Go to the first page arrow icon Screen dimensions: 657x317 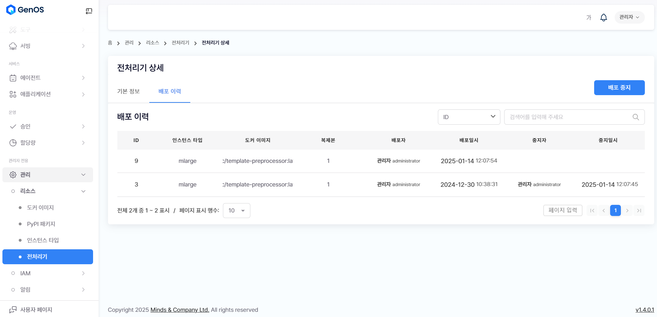592,210
